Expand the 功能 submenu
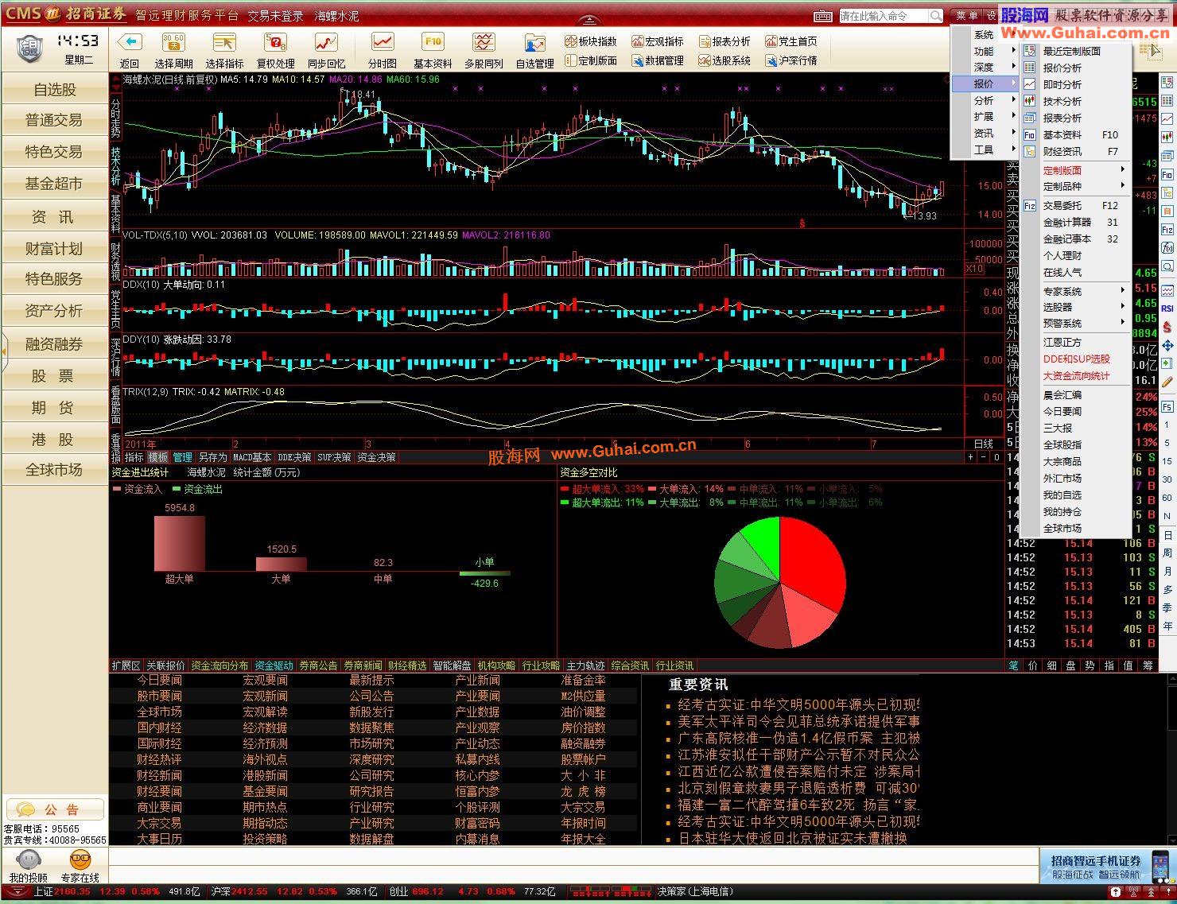Viewport: 1177px width, 904px height. (985, 51)
